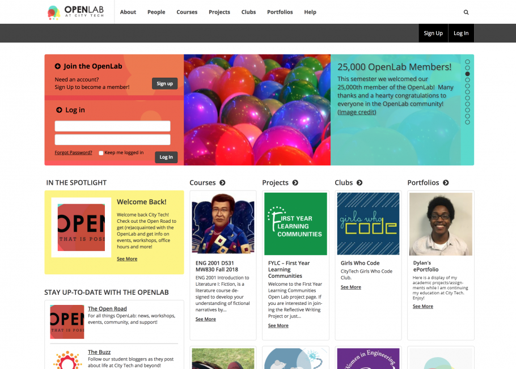Click the Welcome Back spotlight image
Viewport: 516px width, 369px height.
[81, 228]
